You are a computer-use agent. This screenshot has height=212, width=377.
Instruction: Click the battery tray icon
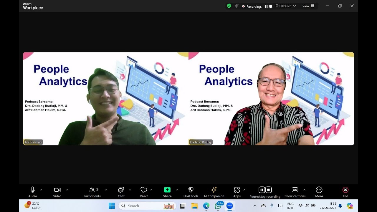[x=313, y=206]
